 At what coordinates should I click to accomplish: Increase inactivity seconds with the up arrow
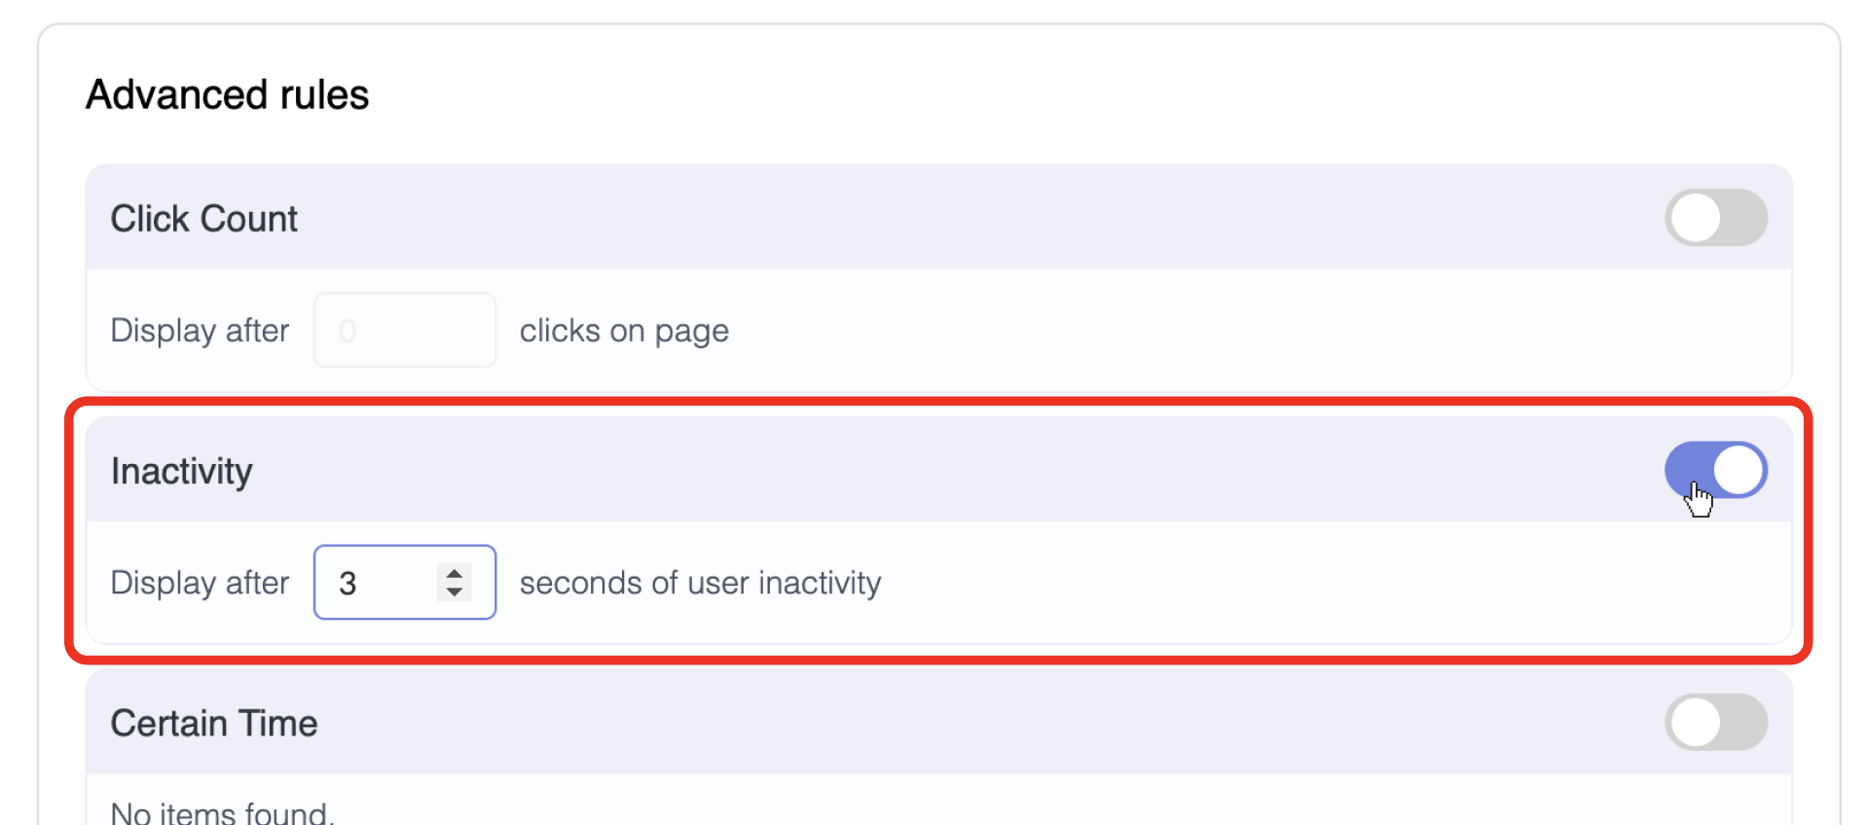(455, 573)
